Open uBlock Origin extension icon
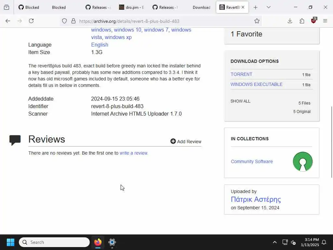Viewport: 333px width, 250px height. point(314,21)
